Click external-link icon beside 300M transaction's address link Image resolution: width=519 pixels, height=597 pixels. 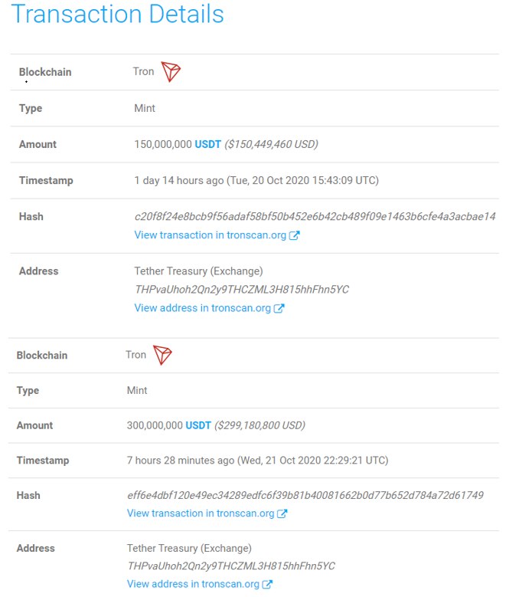tap(267, 584)
